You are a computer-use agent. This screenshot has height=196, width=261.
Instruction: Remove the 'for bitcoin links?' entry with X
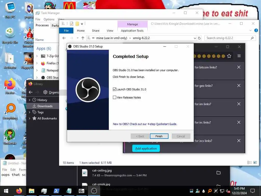(x=239, y=67)
